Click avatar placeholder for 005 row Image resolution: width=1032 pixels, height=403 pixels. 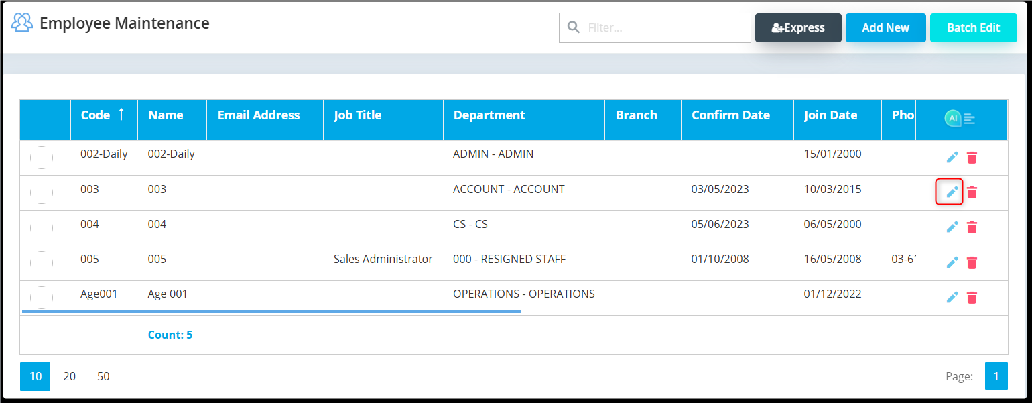[42, 262]
